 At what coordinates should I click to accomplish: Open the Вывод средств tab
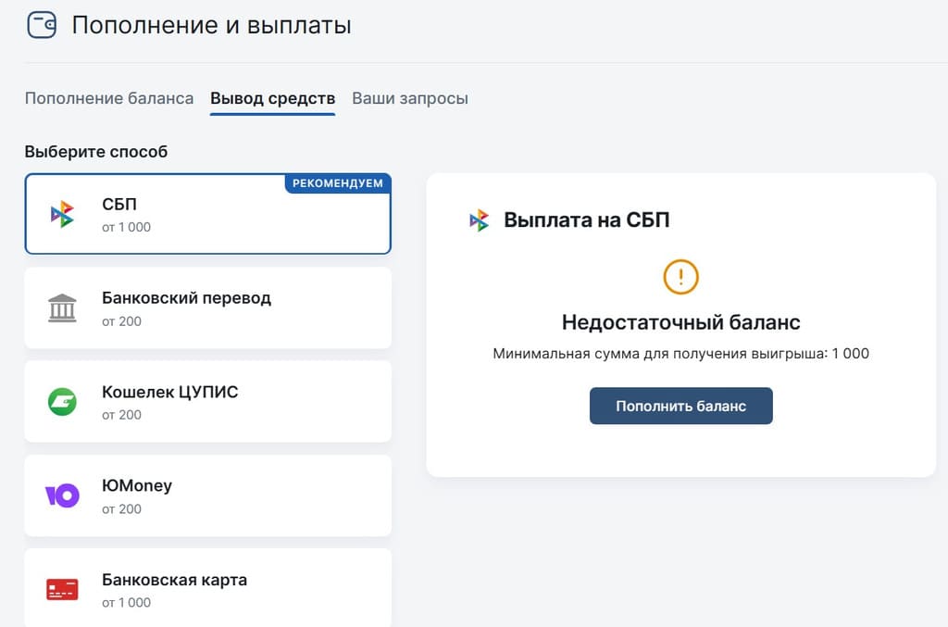(x=273, y=98)
